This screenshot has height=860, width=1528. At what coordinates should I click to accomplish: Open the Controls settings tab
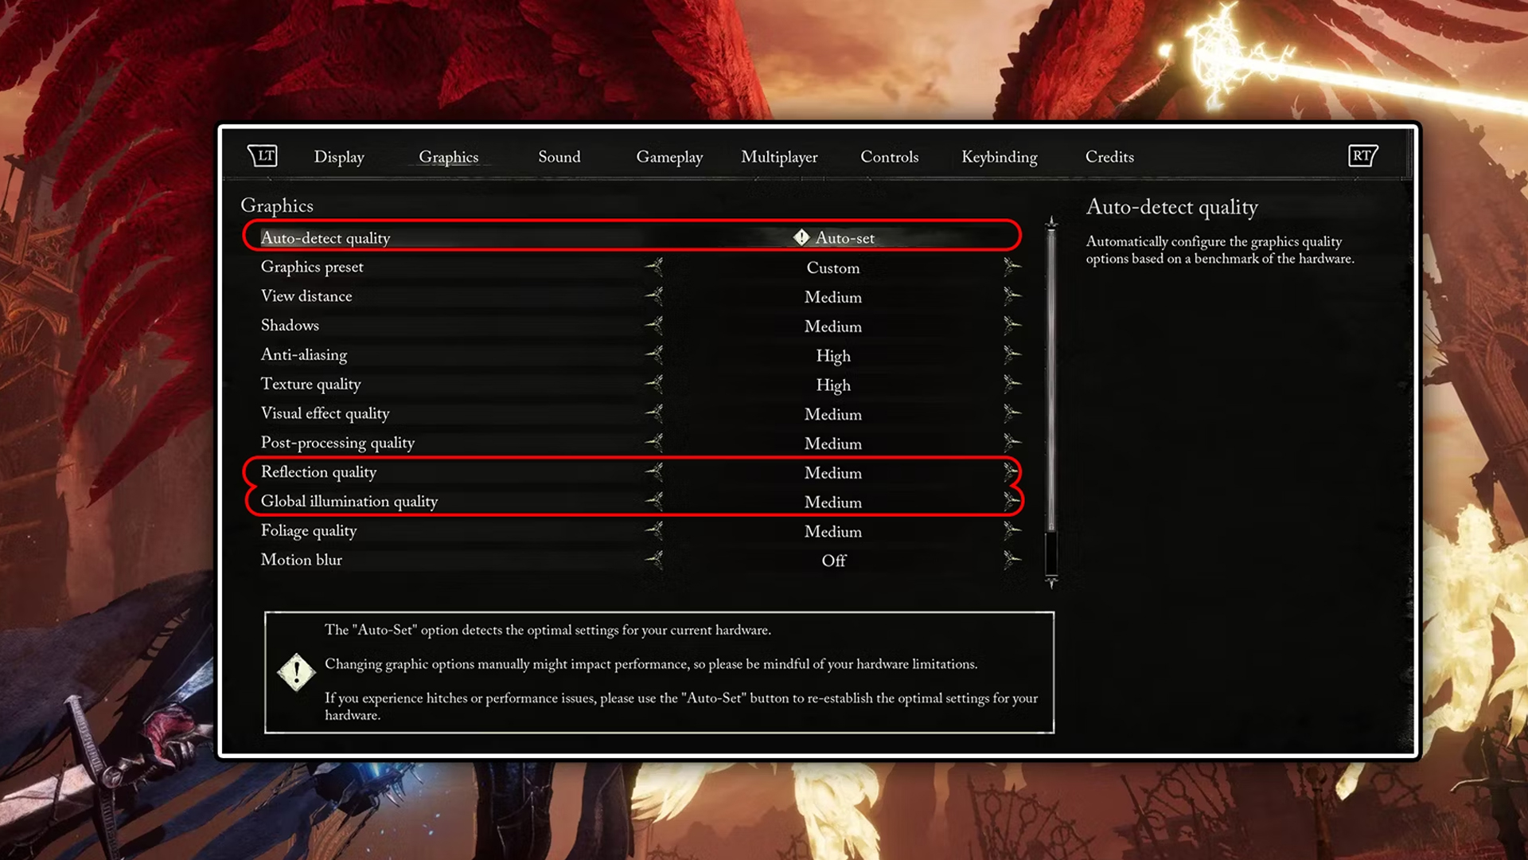point(889,156)
